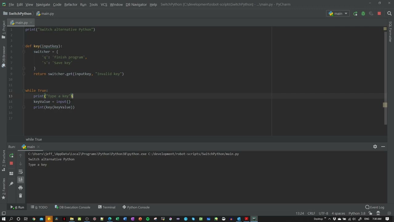The width and height of the screenshot is (394, 222).
Task: Open the File menu
Action: coord(11,4)
